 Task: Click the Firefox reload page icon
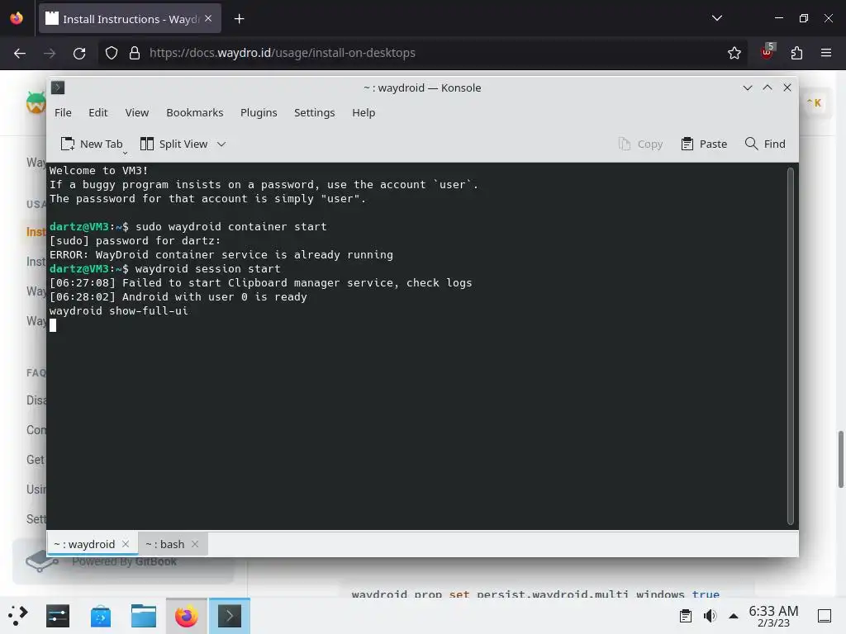tap(79, 53)
